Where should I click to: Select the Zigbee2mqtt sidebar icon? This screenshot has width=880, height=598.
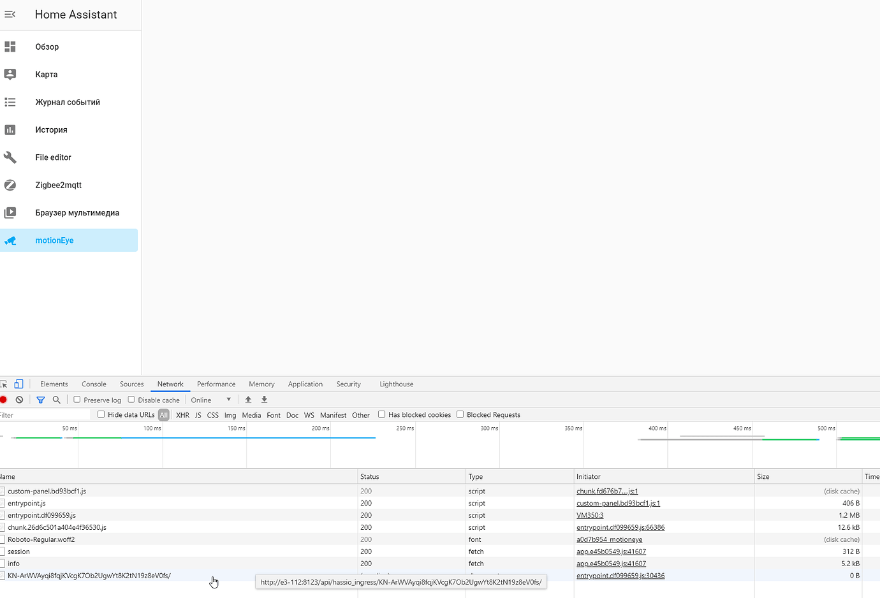[x=10, y=185]
